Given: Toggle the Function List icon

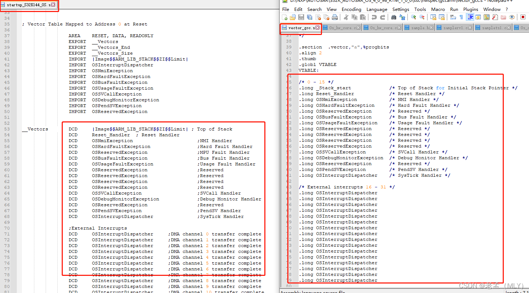Looking at the screenshot, I should pos(495,17).
